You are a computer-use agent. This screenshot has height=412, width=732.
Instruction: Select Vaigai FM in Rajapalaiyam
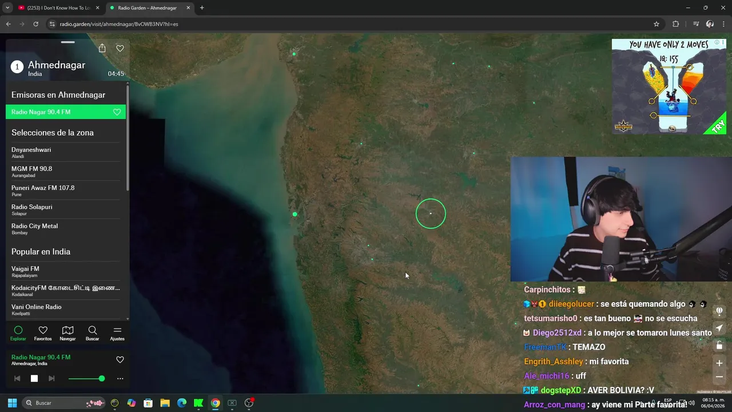tap(66, 272)
